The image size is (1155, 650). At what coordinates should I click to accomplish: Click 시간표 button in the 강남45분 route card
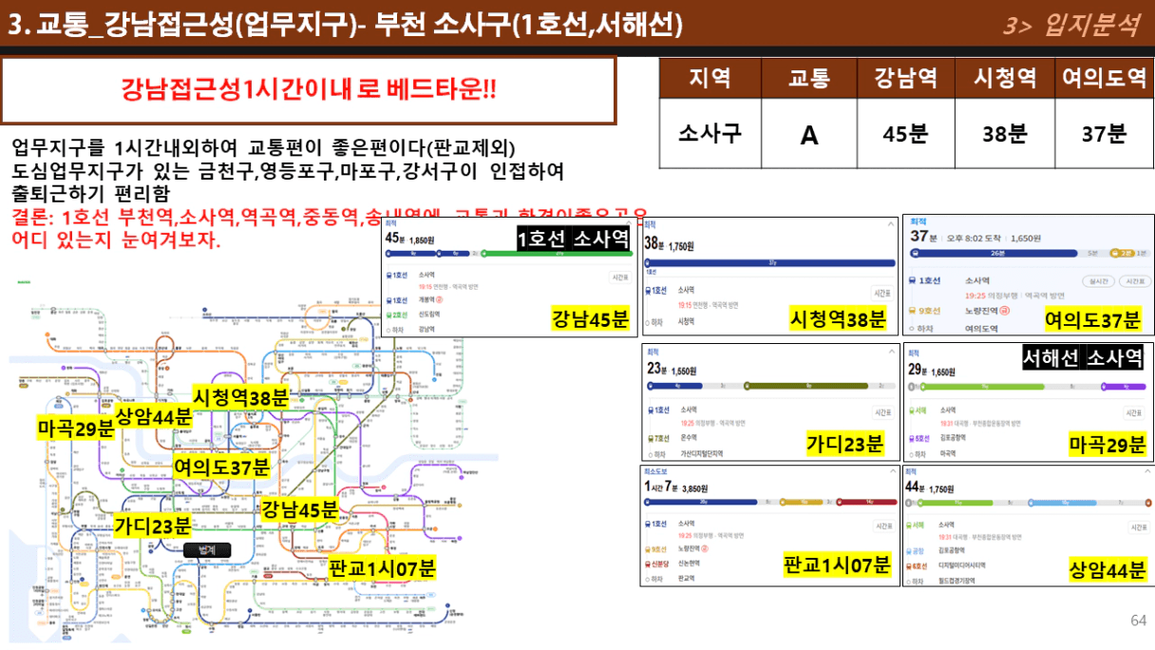[620, 277]
